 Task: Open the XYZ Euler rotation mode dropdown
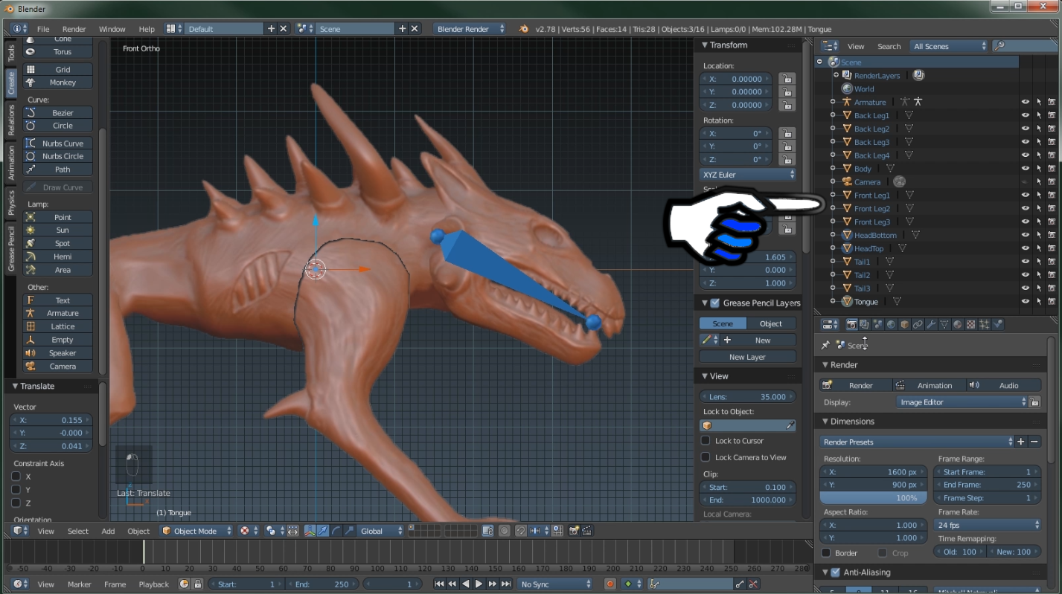click(x=749, y=175)
